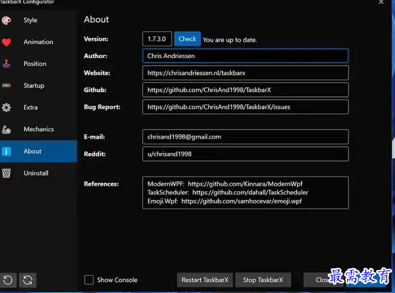Click the ModernWPF reference line

pos(225,184)
